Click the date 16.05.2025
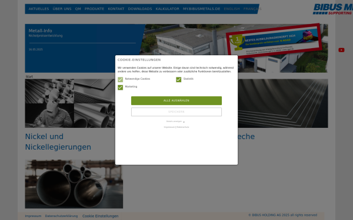Screen dimensions: 353x220 click(x=35, y=49)
